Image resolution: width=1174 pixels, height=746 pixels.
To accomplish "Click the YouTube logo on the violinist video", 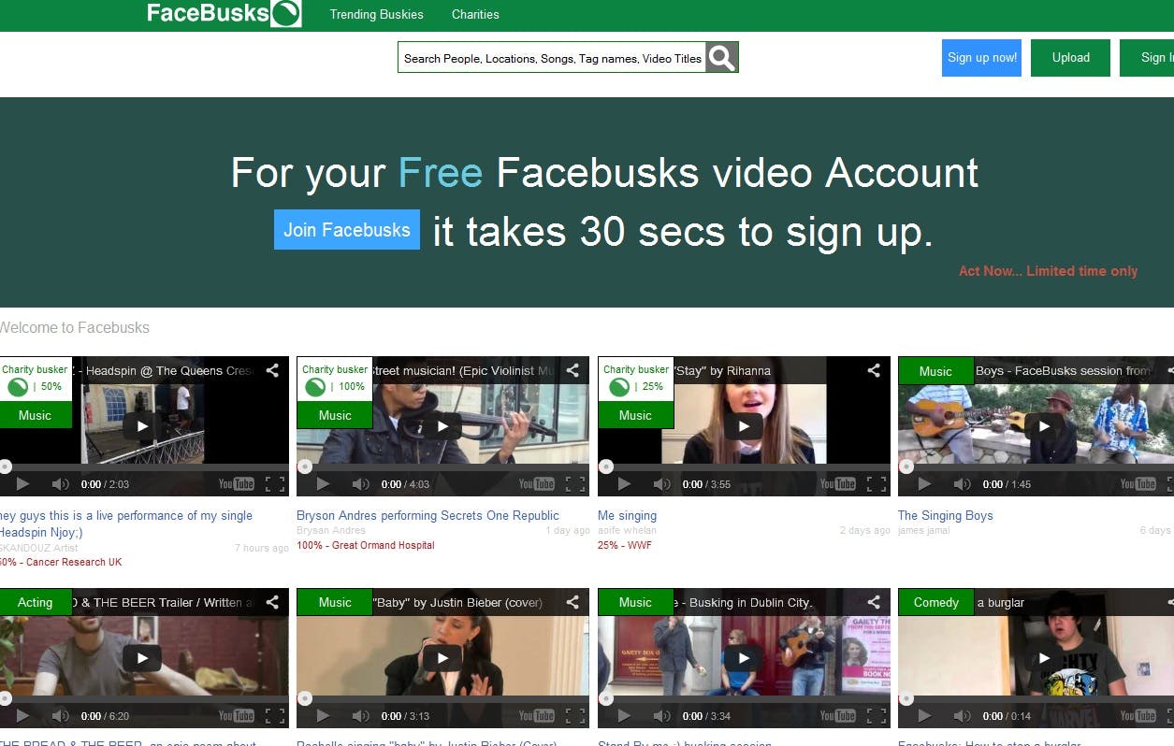I will (x=535, y=483).
